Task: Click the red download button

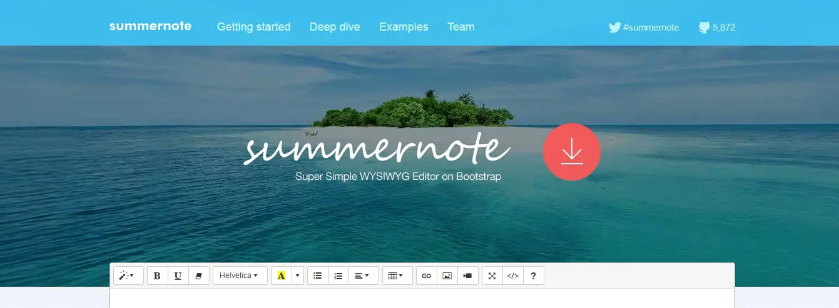Action: (572, 152)
